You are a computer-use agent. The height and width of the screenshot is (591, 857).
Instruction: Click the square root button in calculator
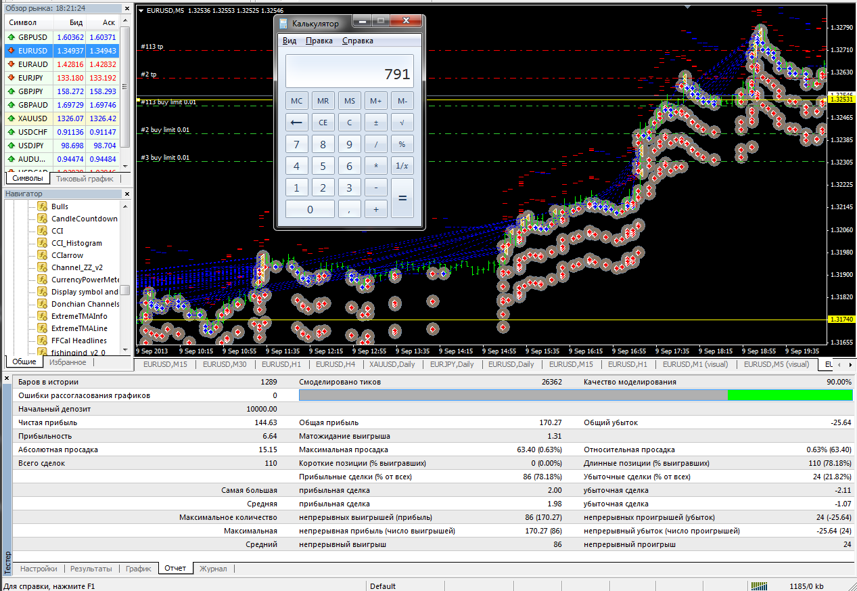tap(402, 123)
